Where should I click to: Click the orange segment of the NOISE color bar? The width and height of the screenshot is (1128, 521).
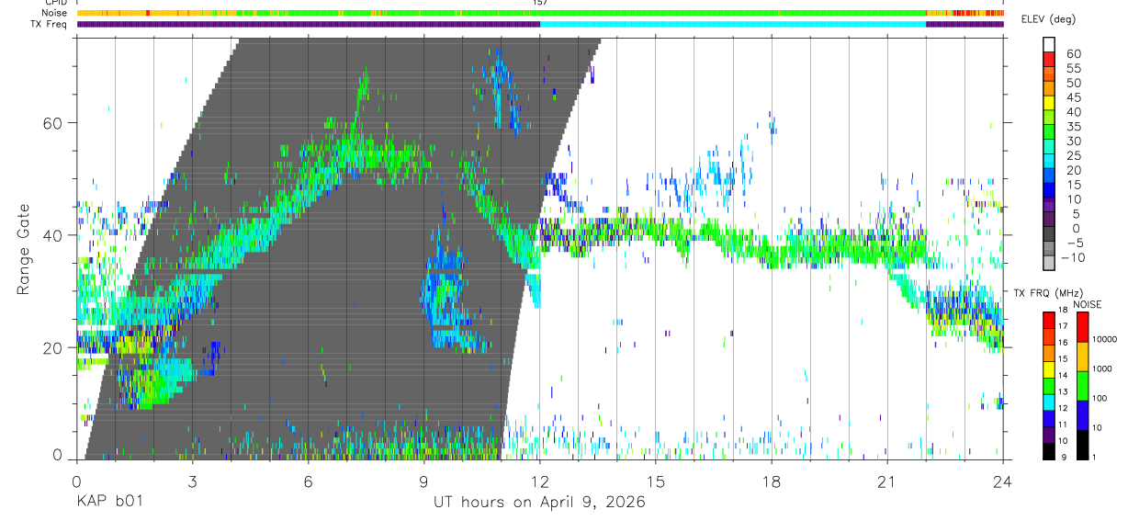coord(1081,355)
